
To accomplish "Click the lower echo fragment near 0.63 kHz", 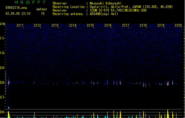I will [x=9, y=108].
